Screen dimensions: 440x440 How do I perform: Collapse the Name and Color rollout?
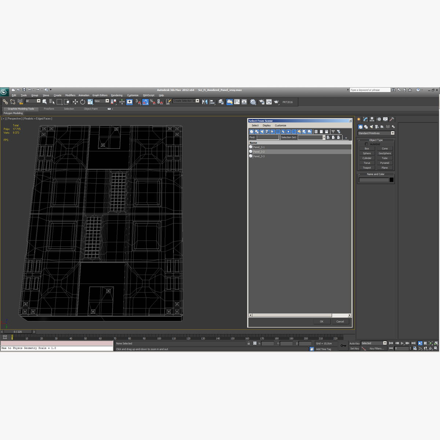(376, 174)
